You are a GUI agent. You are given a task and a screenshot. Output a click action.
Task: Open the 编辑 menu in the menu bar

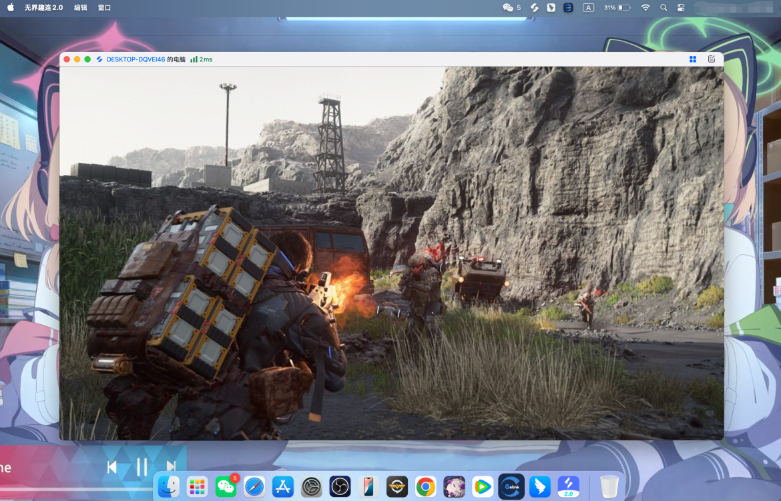80,7
